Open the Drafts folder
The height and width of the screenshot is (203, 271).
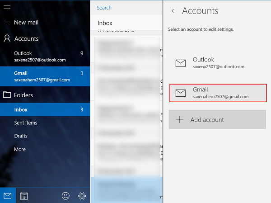[x=21, y=136]
